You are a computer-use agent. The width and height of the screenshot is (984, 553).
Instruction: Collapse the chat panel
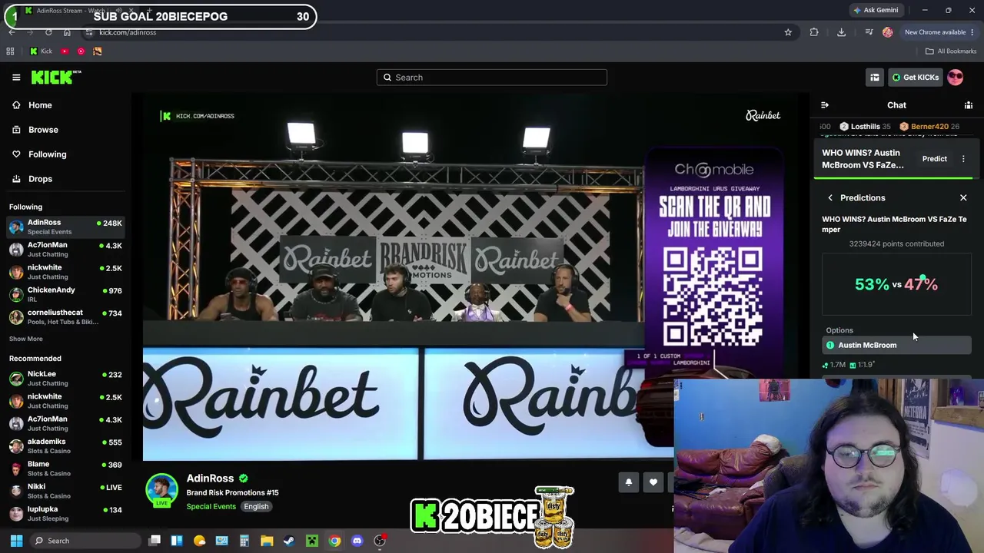pyautogui.click(x=825, y=105)
